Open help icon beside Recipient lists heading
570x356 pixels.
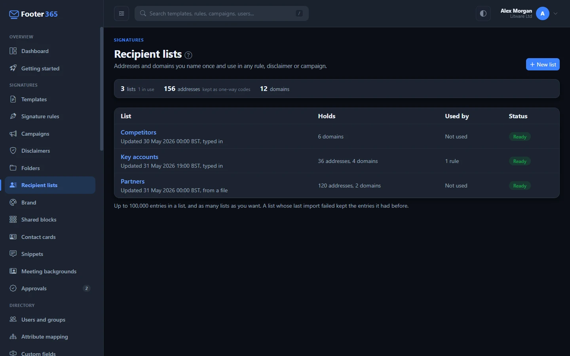coord(188,55)
